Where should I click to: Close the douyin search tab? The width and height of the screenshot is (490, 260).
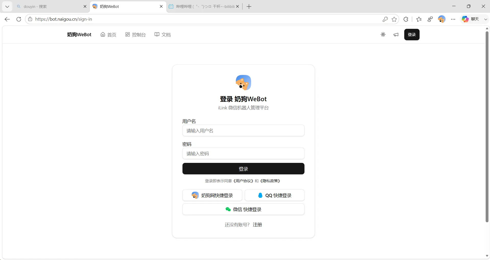(85, 7)
